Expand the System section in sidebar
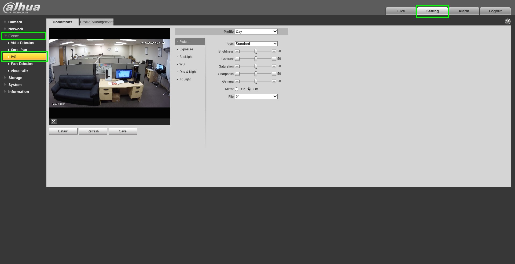 pyautogui.click(x=15, y=85)
